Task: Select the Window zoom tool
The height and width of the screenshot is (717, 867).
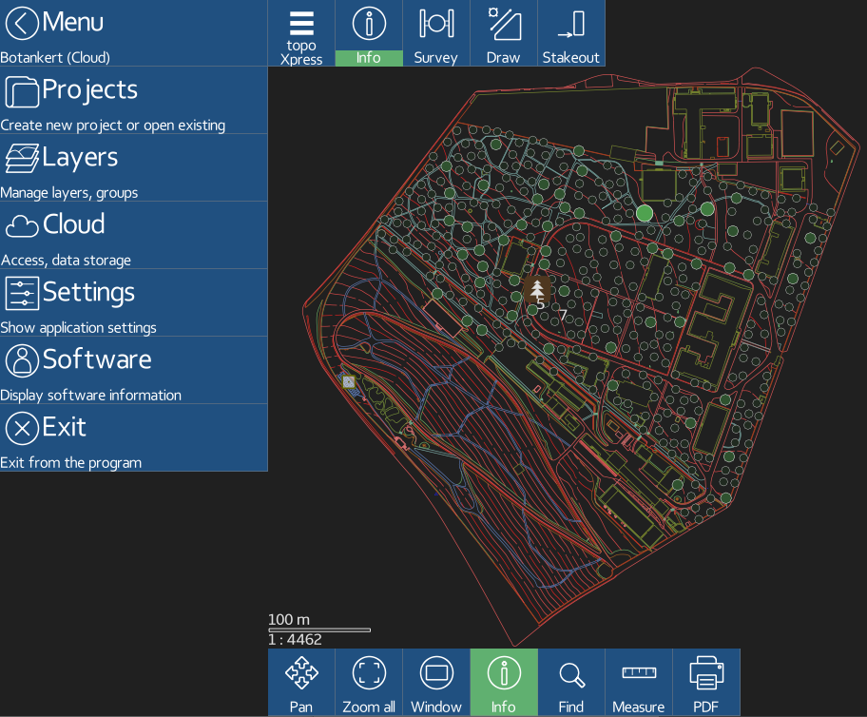Action: point(436,682)
